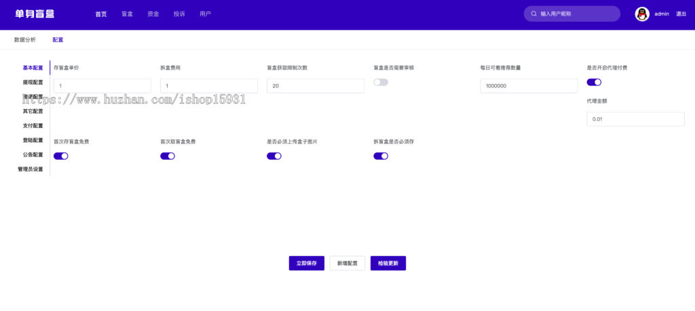695x311 pixels.
Task: Select 支付配置 in sidebar
Action: click(x=33, y=126)
